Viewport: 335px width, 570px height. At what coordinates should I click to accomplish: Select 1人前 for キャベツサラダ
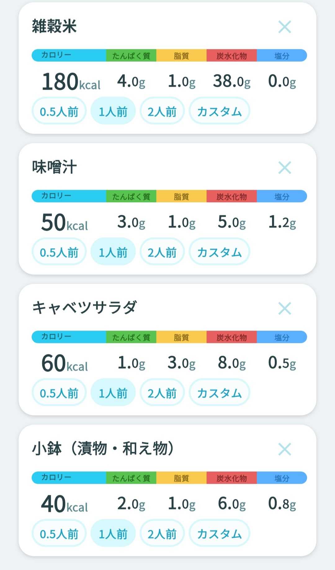coord(113,392)
